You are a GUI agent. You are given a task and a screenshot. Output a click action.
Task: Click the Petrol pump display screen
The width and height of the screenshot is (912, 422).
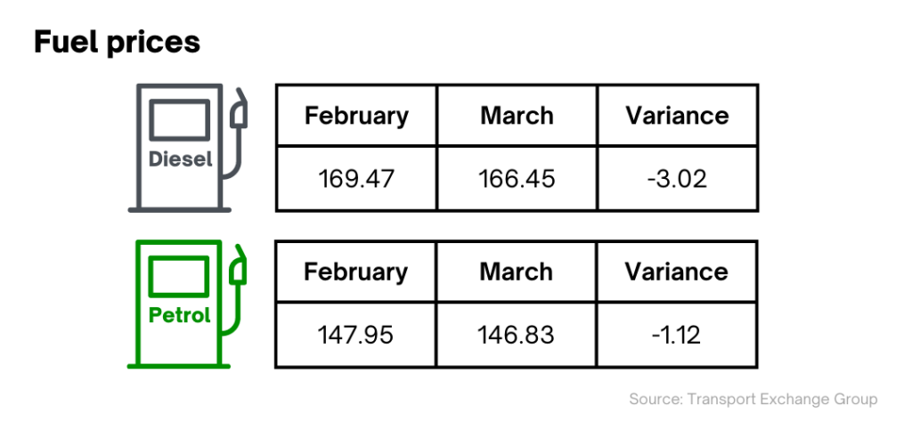pyautogui.click(x=178, y=276)
